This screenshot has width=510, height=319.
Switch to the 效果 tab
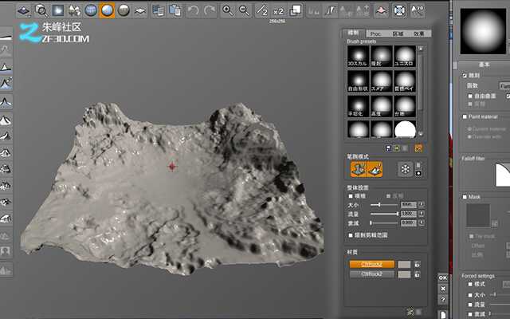(418, 33)
